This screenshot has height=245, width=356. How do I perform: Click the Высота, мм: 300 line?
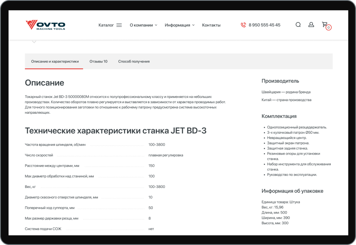pyautogui.click(x=275, y=223)
